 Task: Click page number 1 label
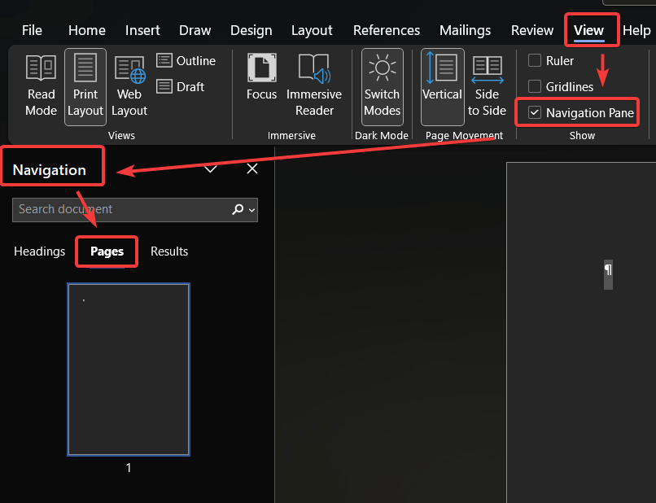tap(129, 467)
